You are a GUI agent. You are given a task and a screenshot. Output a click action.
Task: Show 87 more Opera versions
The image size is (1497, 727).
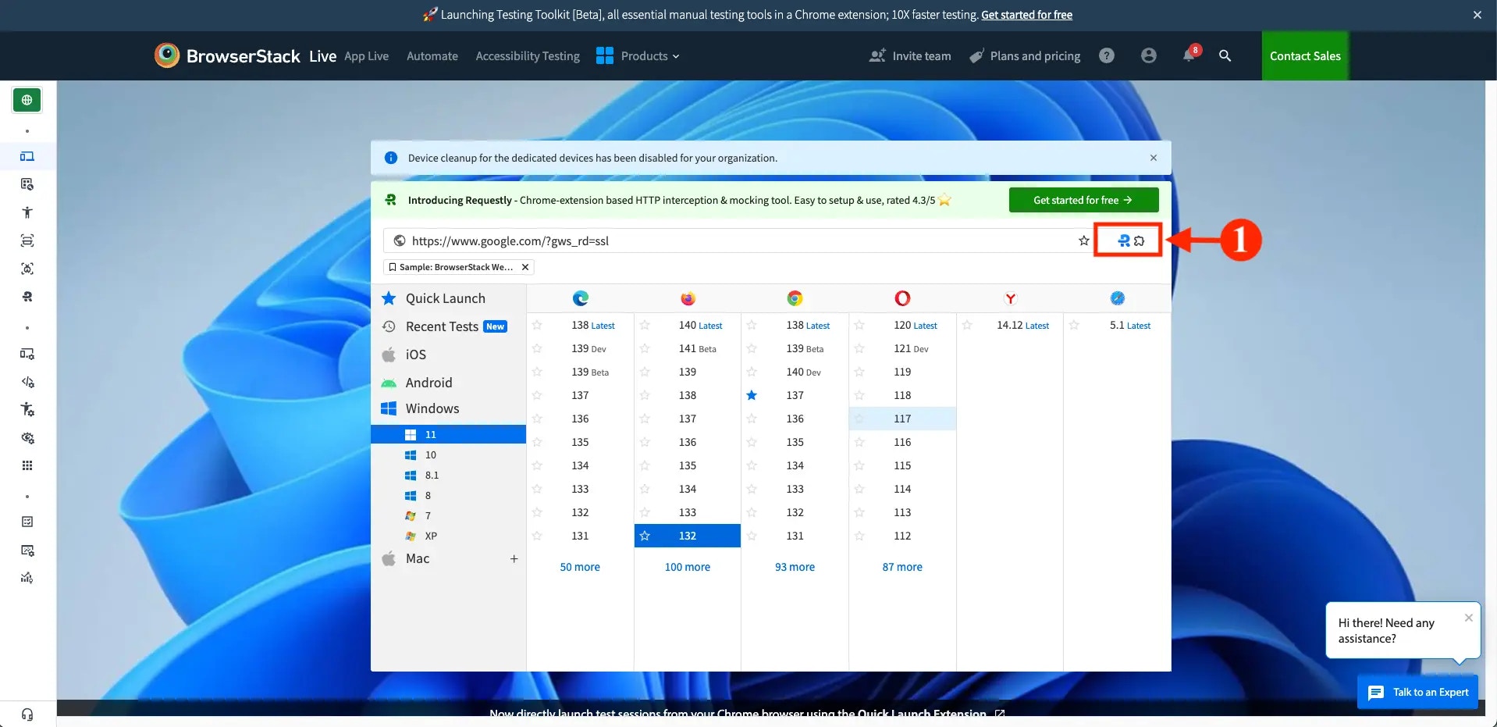pyautogui.click(x=902, y=567)
